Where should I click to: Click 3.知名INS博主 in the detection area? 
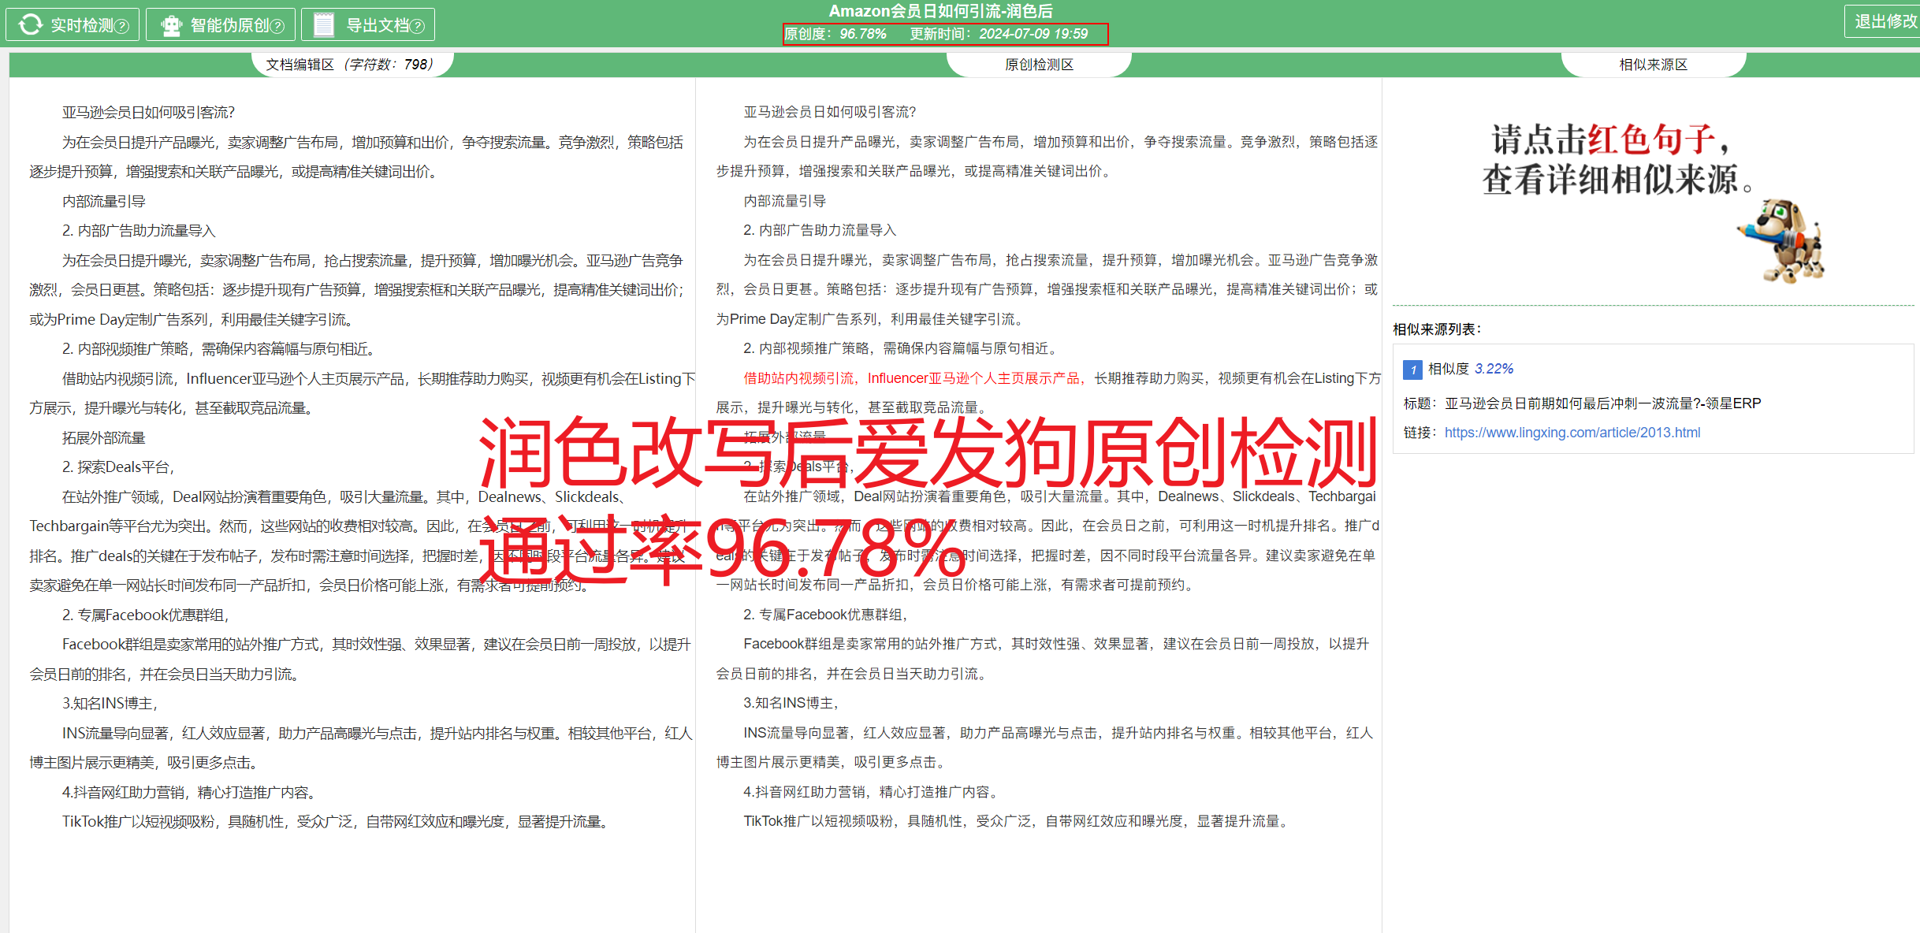(x=791, y=703)
